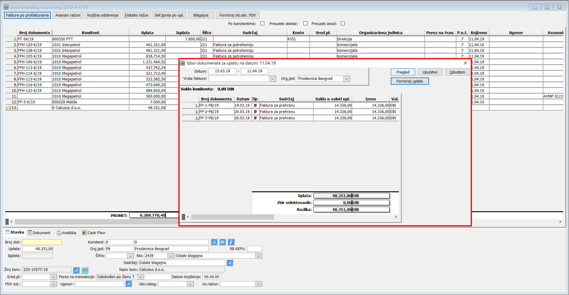
Task: Click the lookup icon next to Žiro kom
Action: click(x=76, y=270)
